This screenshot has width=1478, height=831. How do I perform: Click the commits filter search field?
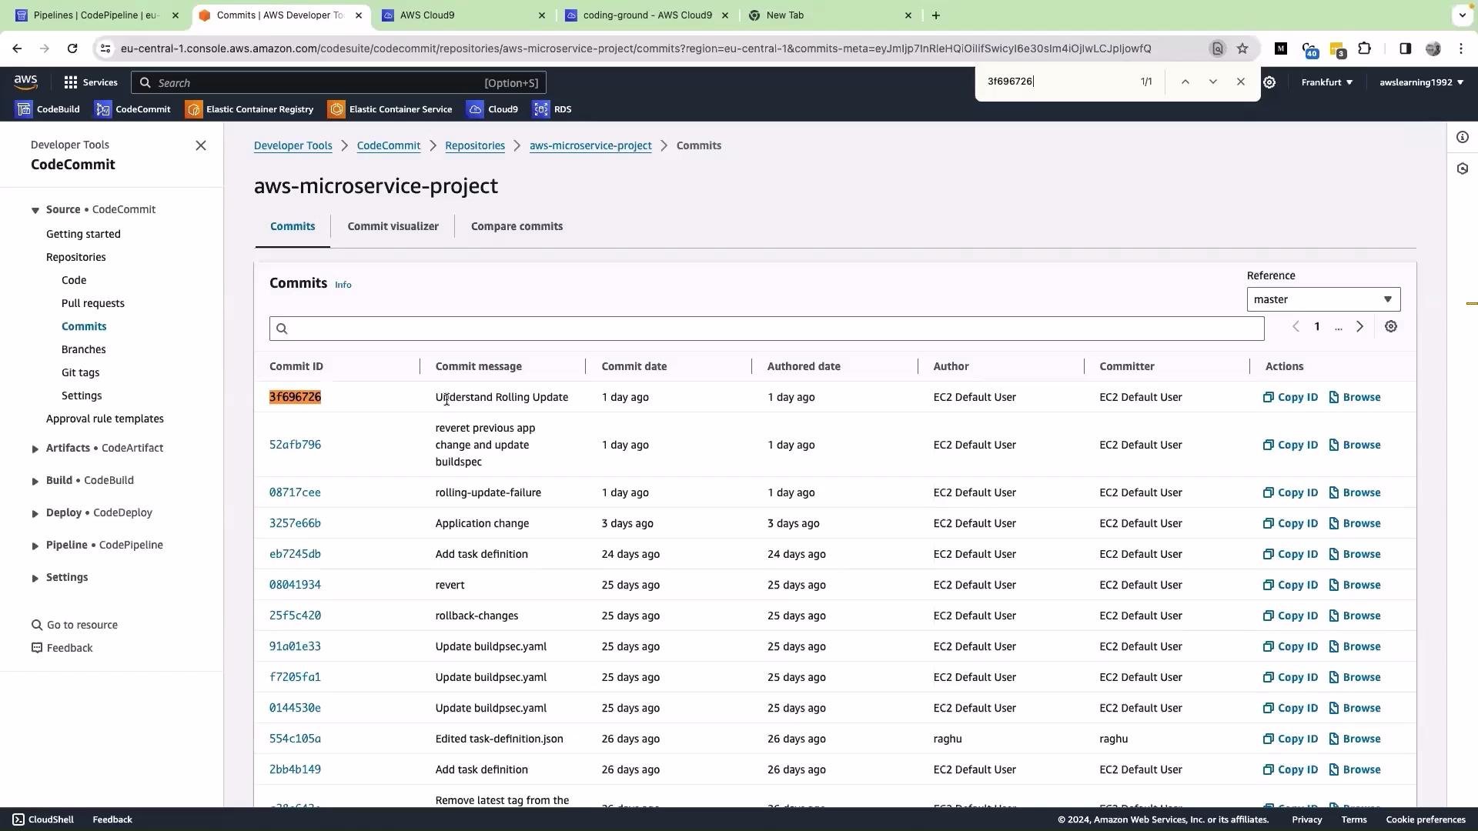tap(767, 329)
